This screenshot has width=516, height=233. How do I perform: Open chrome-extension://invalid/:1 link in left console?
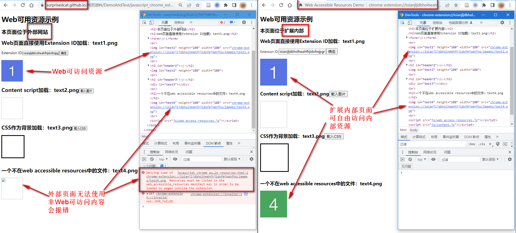click(216, 194)
